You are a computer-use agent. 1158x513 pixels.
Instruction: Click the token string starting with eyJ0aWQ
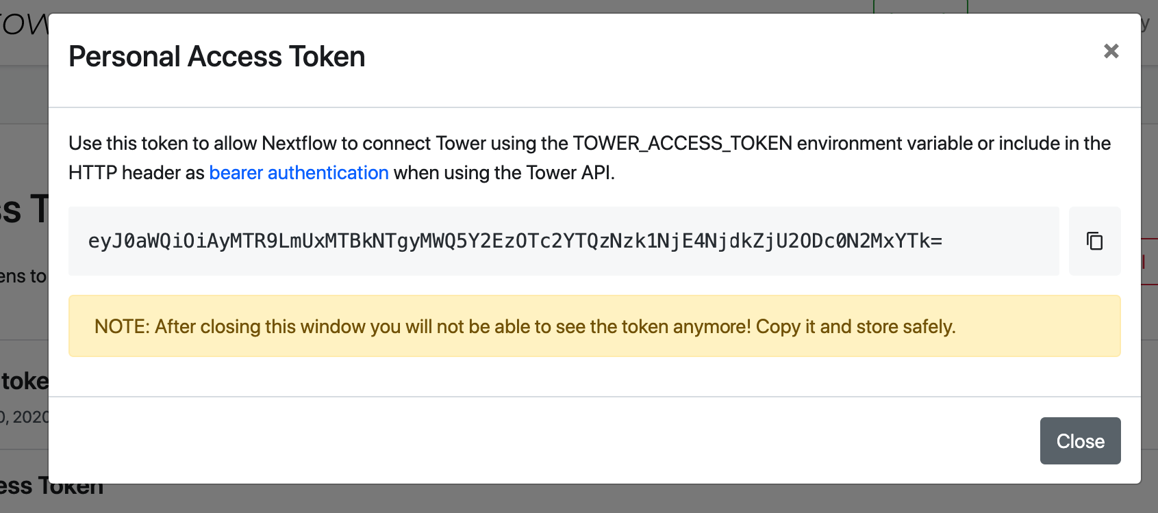pyautogui.click(x=515, y=241)
